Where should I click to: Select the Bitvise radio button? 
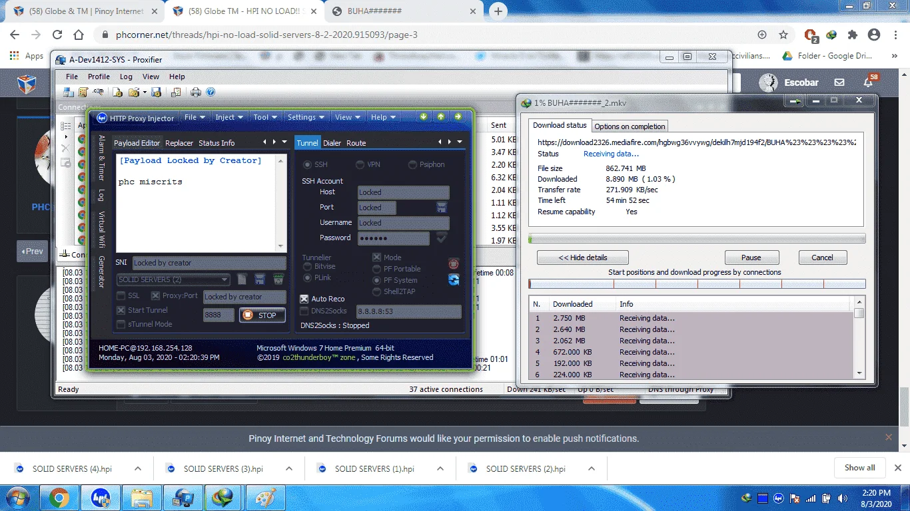(x=307, y=266)
